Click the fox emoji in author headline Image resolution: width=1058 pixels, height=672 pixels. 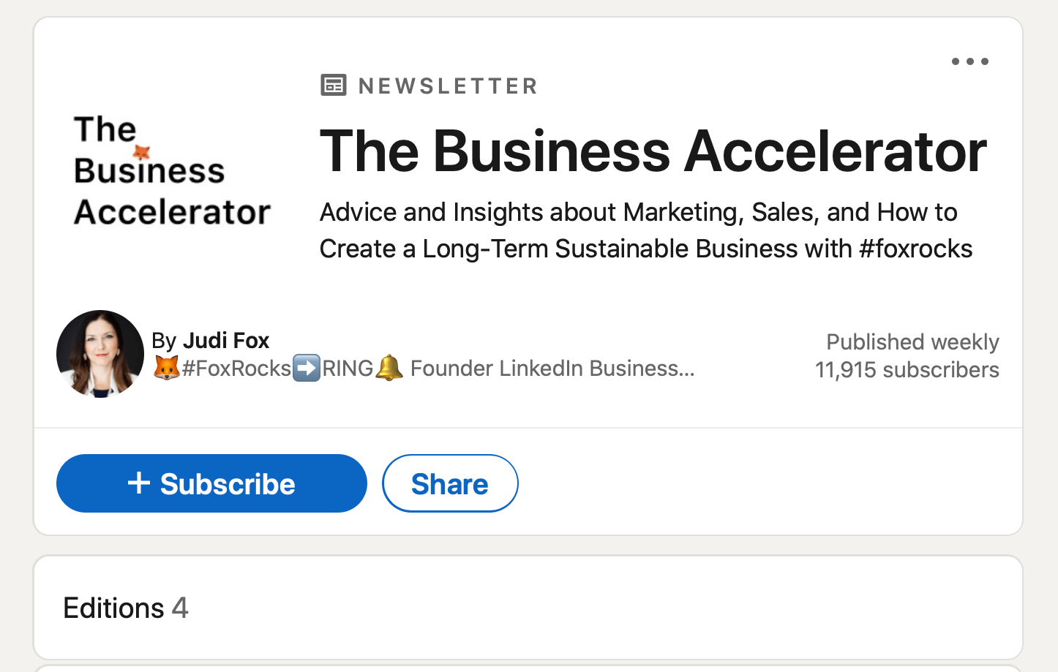click(x=165, y=368)
